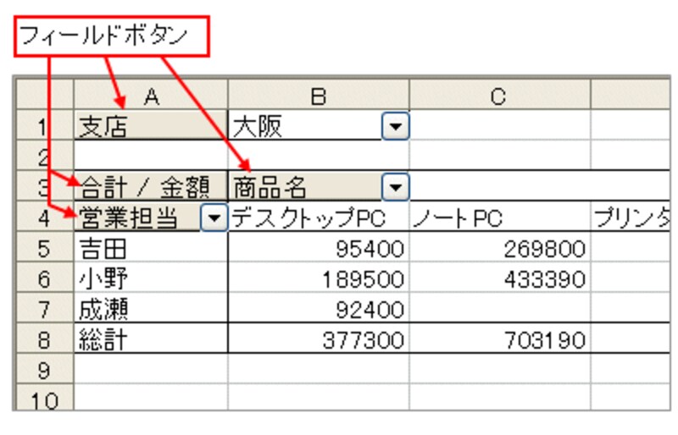678x435 pixels.
Task: Select column B header
Action: tap(318, 96)
